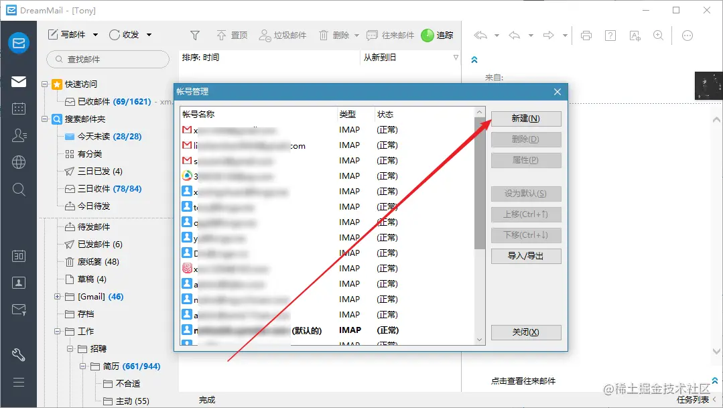Collapse the header double-chevron in reading pane

click(474, 60)
